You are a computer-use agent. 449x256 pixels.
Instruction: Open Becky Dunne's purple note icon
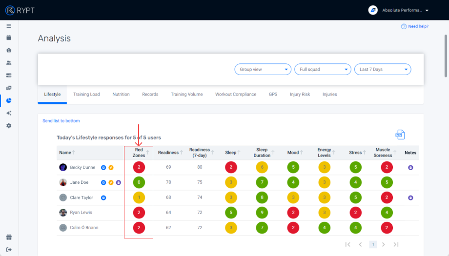coord(410,168)
